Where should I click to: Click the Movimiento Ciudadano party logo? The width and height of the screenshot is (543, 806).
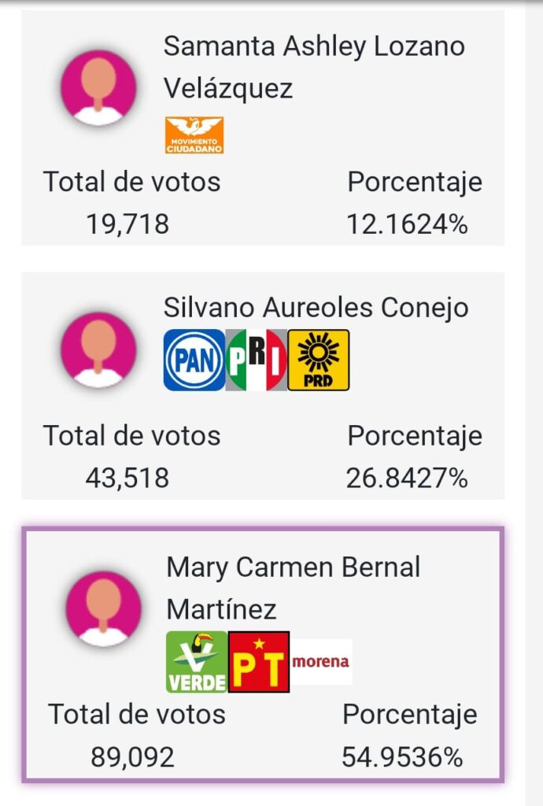tap(194, 135)
